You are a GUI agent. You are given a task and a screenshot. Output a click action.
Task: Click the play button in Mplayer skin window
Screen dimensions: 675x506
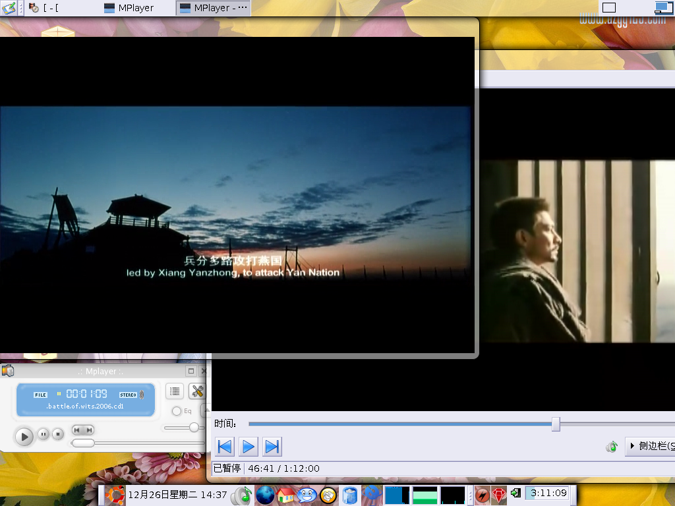point(24,437)
